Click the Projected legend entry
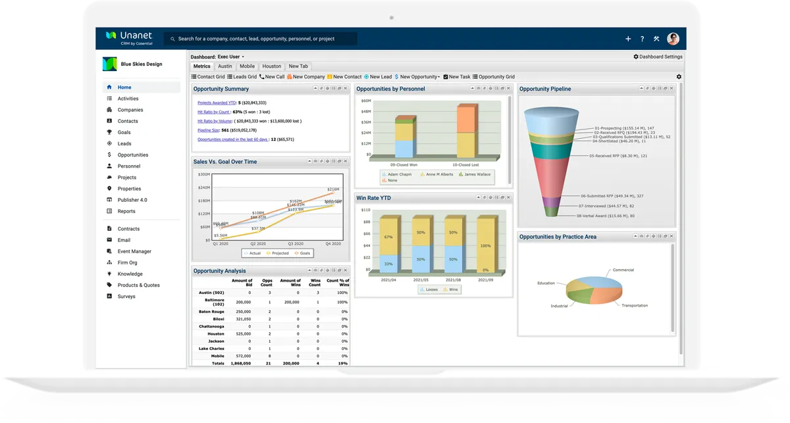 point(277,253)
